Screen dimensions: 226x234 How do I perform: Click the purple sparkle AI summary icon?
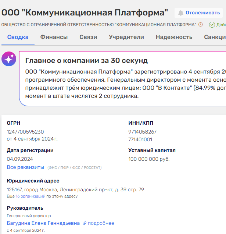point(9,59)
